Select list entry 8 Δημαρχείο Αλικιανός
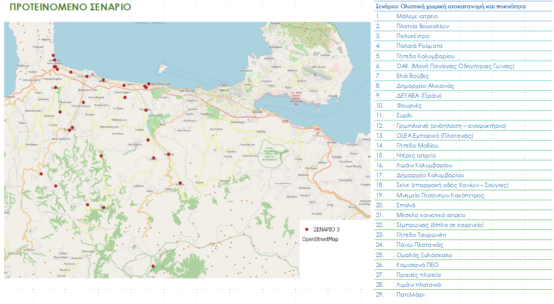554x304 pixels. coord(425,86)
